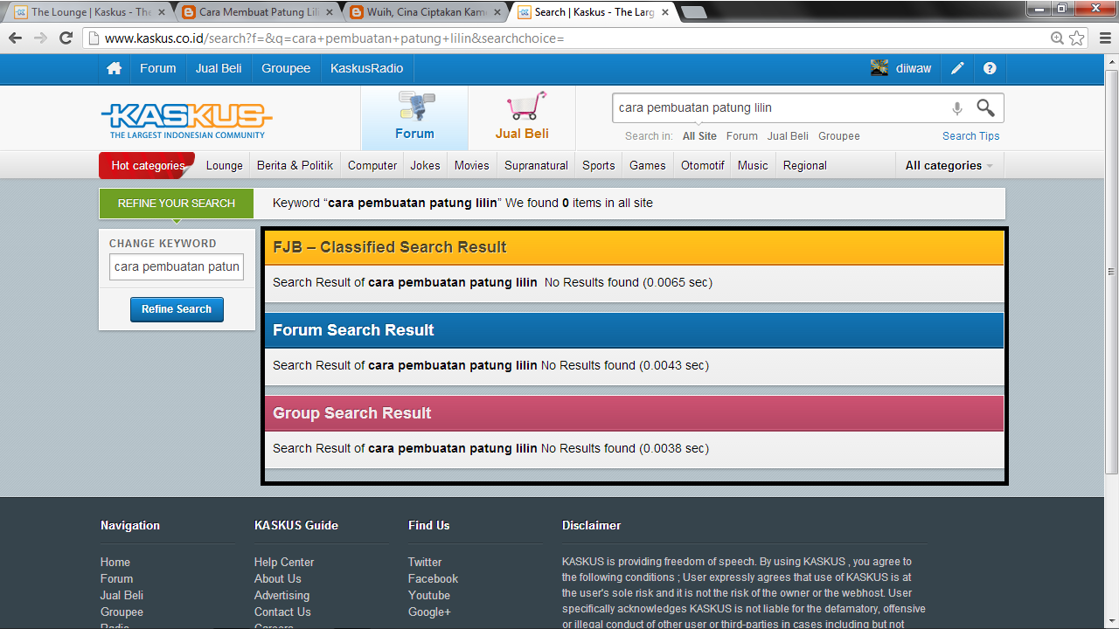Open About Us footer link
Image resolution: width=1119 pixels, height=629 pixels.
(278, 579)
